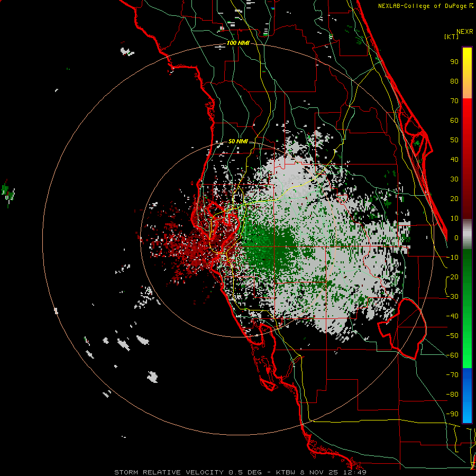
Task: Click the -70 value on the scale
Action: pyautogui.click(x=452, y=375)
